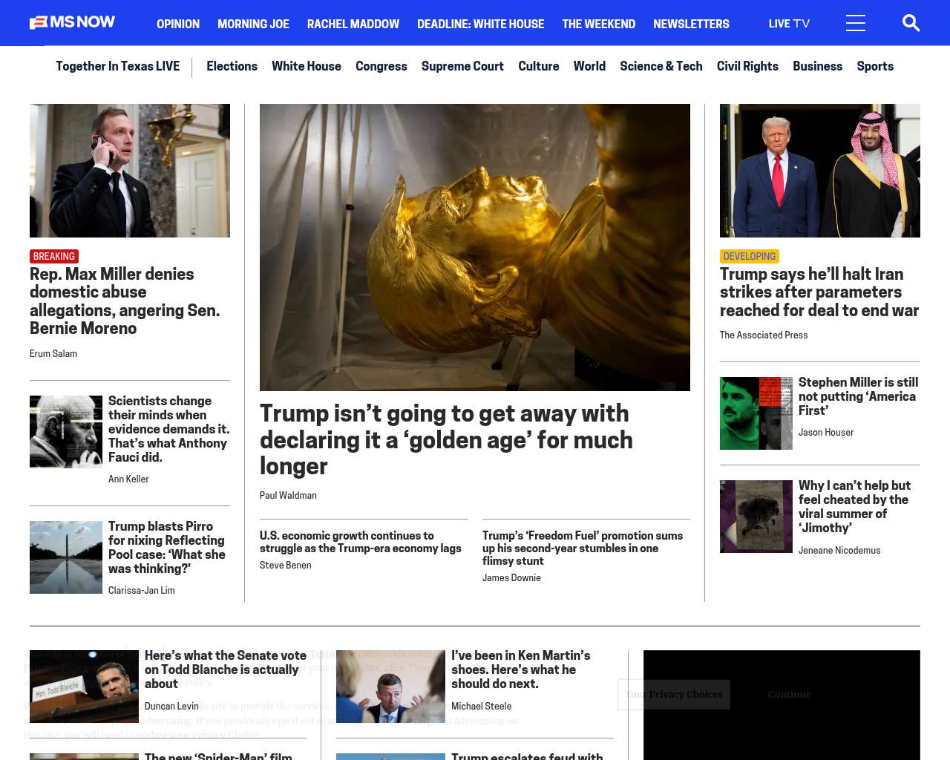Open the 'Jimothy' article thumbnail
The height and width of the screenshot is (760, 950).
click(756, 517)
